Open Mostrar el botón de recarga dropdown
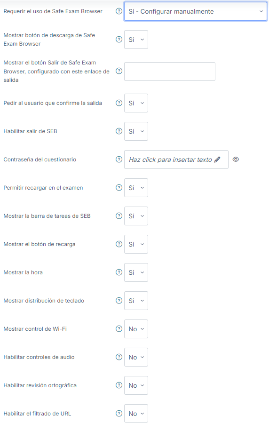The image size is (269, 423). (136, 244)
